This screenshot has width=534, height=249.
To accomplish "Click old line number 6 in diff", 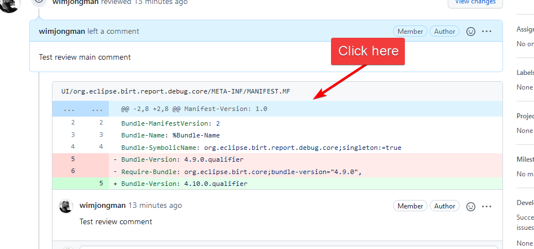I will click(x=73, y=171).
